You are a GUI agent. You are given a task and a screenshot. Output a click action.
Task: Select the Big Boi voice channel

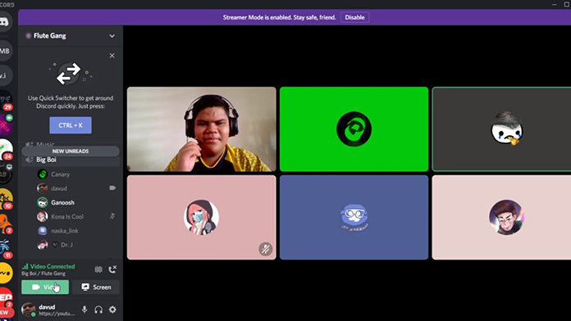[71, 160]
